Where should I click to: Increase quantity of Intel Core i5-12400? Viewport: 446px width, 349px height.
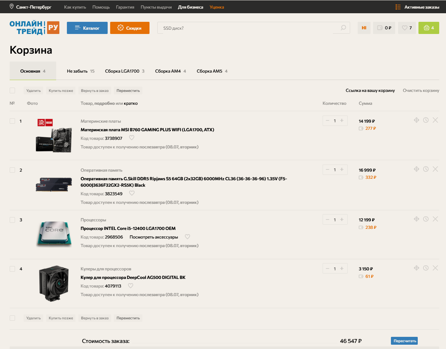[342, 220]
